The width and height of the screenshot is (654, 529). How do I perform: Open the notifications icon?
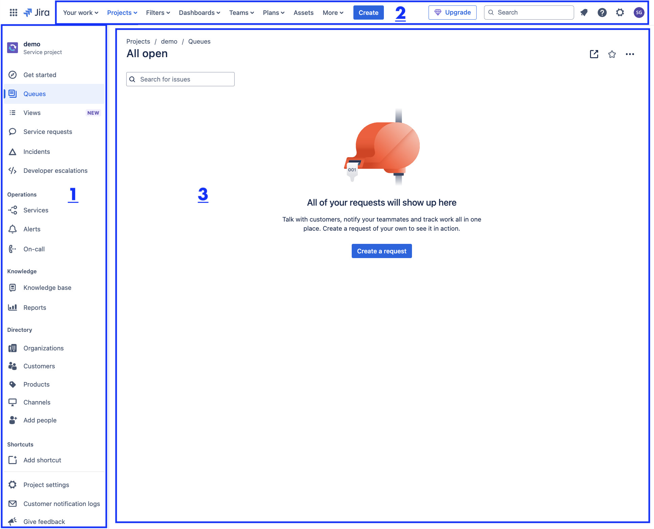pos(584,13)
